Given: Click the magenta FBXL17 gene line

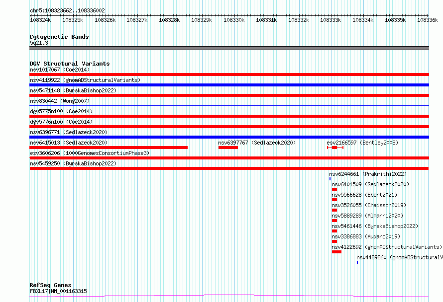Looking at the screenshot, I should [x=229, y=296].
